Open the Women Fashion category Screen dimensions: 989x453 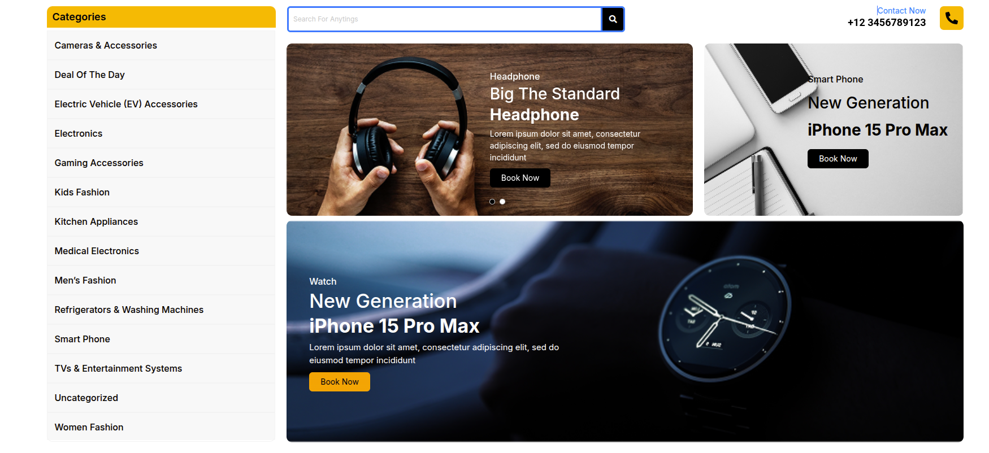tap(161, 427)
